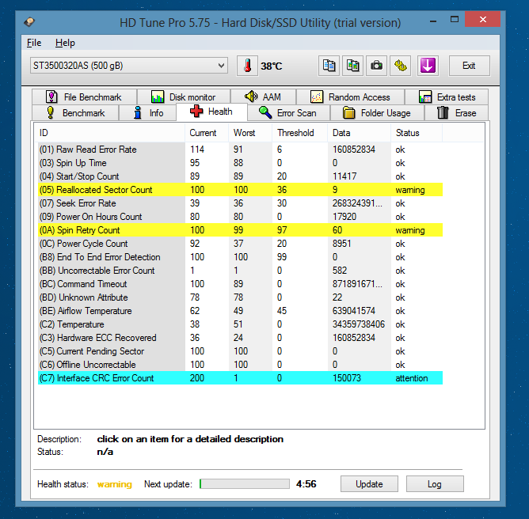
Task: Select the (09) Power On Hours Count row
Action: click(240, 217)
